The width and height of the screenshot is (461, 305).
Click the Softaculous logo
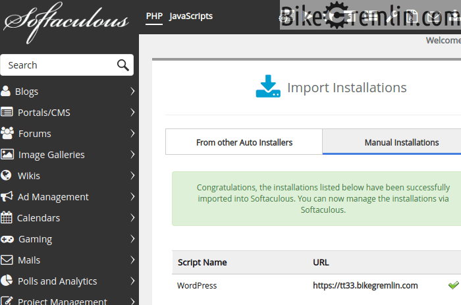66,22
